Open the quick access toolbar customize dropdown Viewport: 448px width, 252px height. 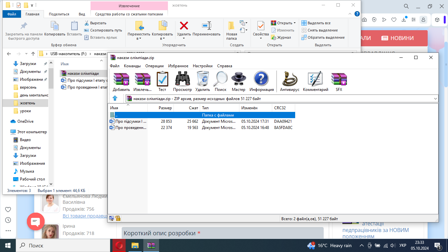[x=32, y=5]
